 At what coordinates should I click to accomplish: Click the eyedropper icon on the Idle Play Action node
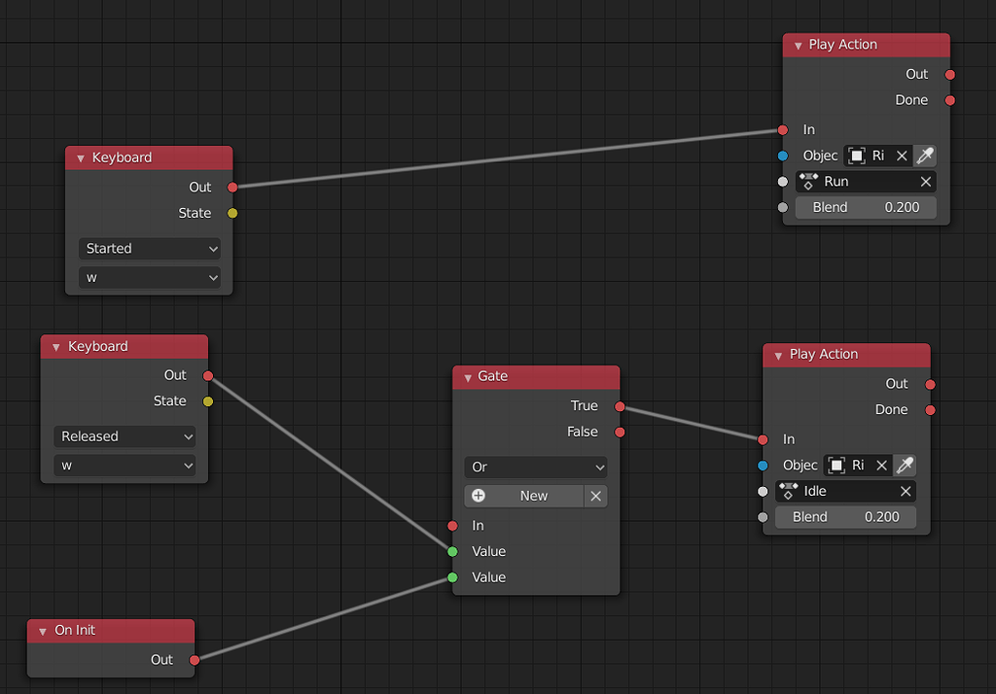point(905,465)
